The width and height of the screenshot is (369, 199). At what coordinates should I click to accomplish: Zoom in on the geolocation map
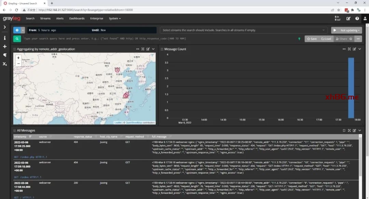tap(18, 58)
